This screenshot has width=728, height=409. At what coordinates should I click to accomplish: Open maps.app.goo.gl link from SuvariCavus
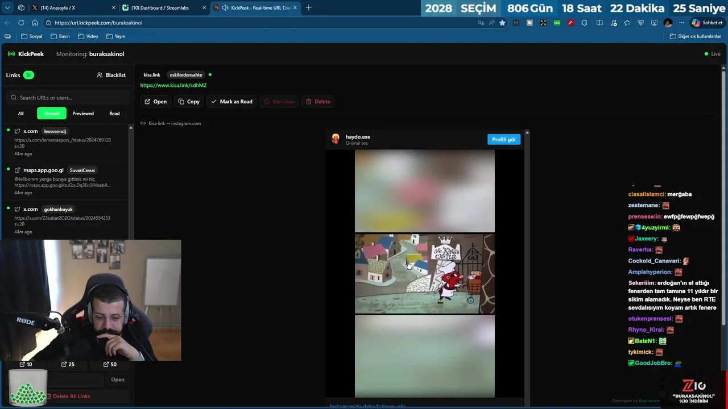click(65, 181)
